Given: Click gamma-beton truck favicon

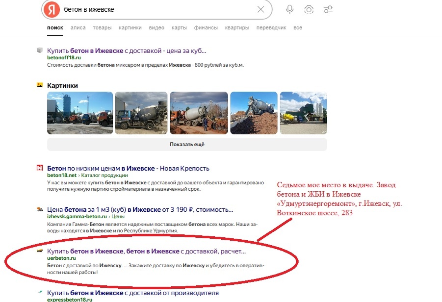Looking at the screenshot, I should tap(40, 209).
